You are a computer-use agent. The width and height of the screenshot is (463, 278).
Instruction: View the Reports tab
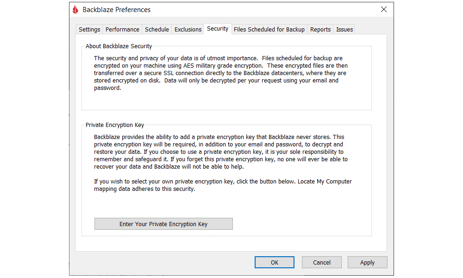(x=320, y=30)
